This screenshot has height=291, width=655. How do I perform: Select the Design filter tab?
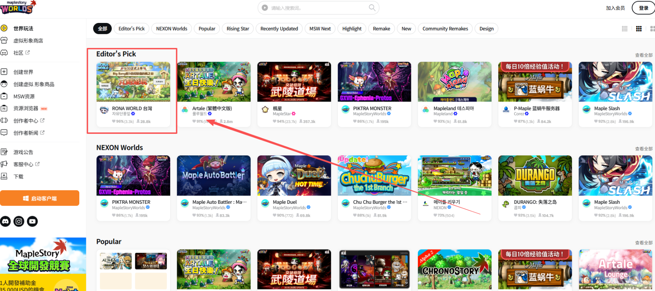(487, 29)
